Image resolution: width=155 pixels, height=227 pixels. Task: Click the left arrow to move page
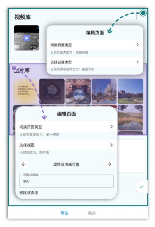tap(24, 164)
